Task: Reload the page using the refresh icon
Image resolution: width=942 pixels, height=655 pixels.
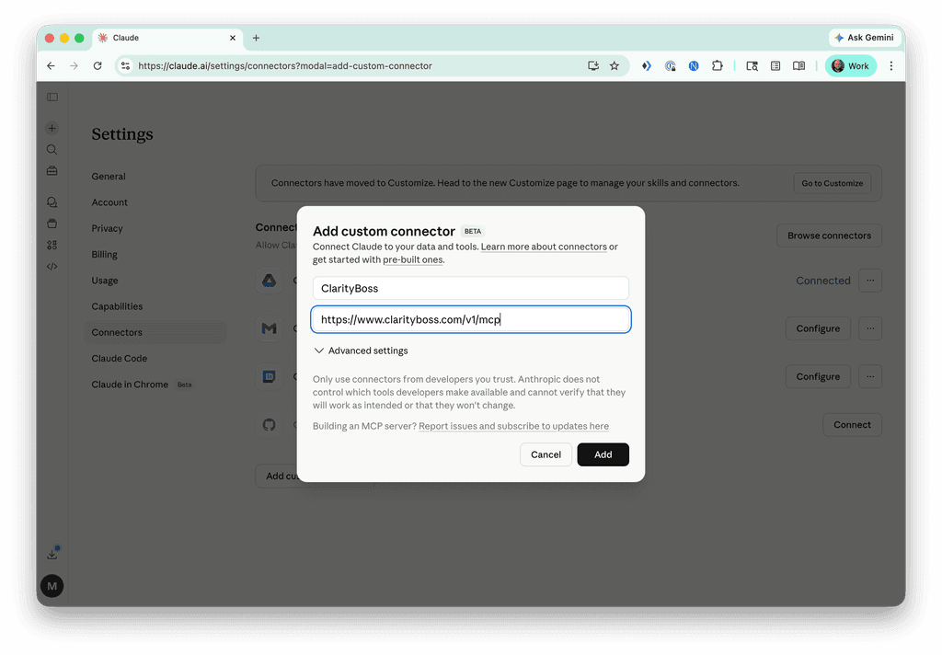Action: 98,66
